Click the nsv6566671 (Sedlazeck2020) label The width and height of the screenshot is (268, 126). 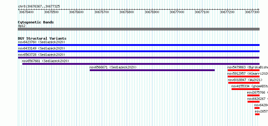click(113, 67)
